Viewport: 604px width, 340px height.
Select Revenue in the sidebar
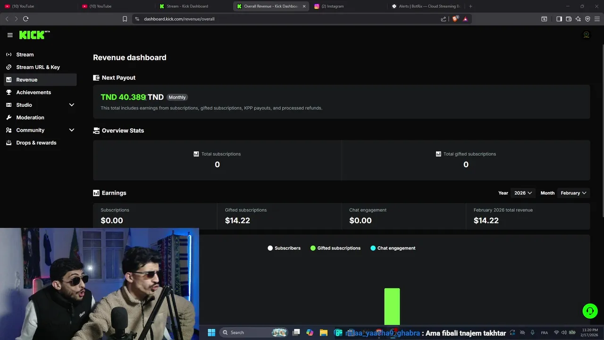tap(40, 80)
